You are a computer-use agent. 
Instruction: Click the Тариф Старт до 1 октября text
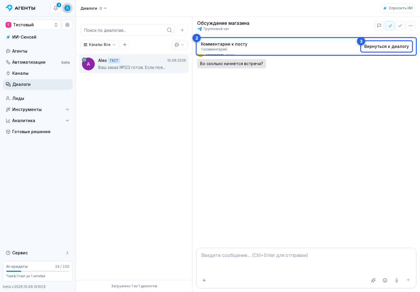click(x=26, y=276)
